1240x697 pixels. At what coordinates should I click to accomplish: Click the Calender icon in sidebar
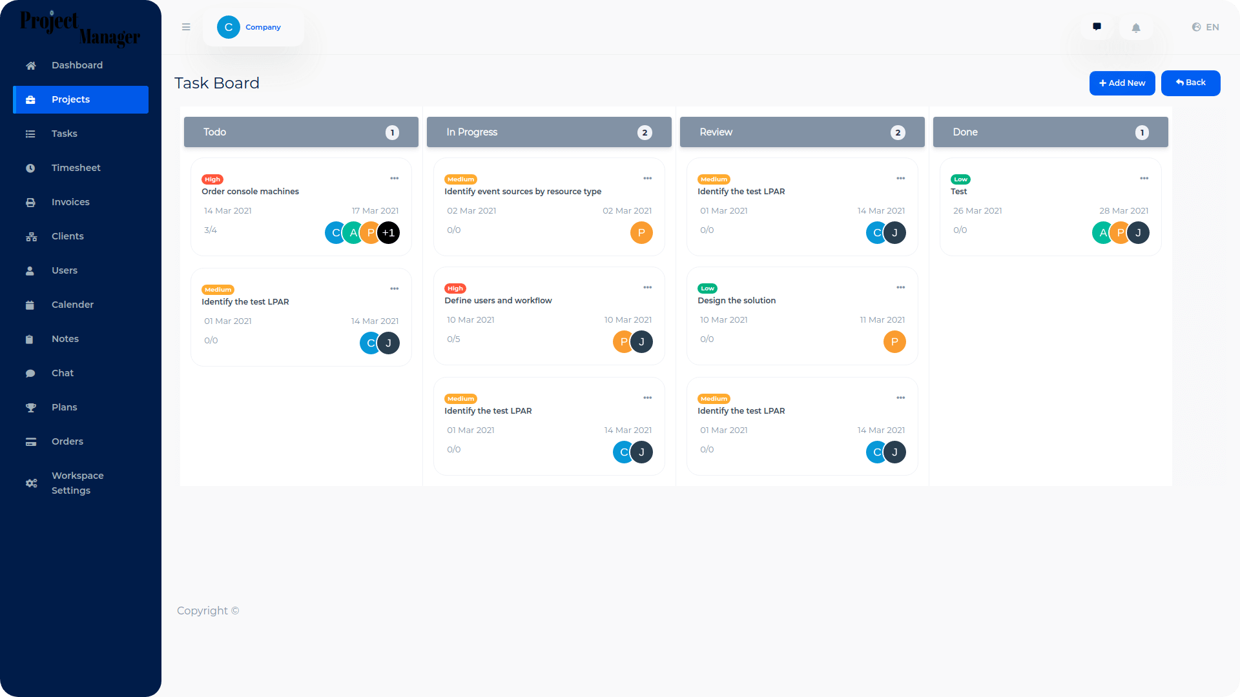(x=30, y=305)
